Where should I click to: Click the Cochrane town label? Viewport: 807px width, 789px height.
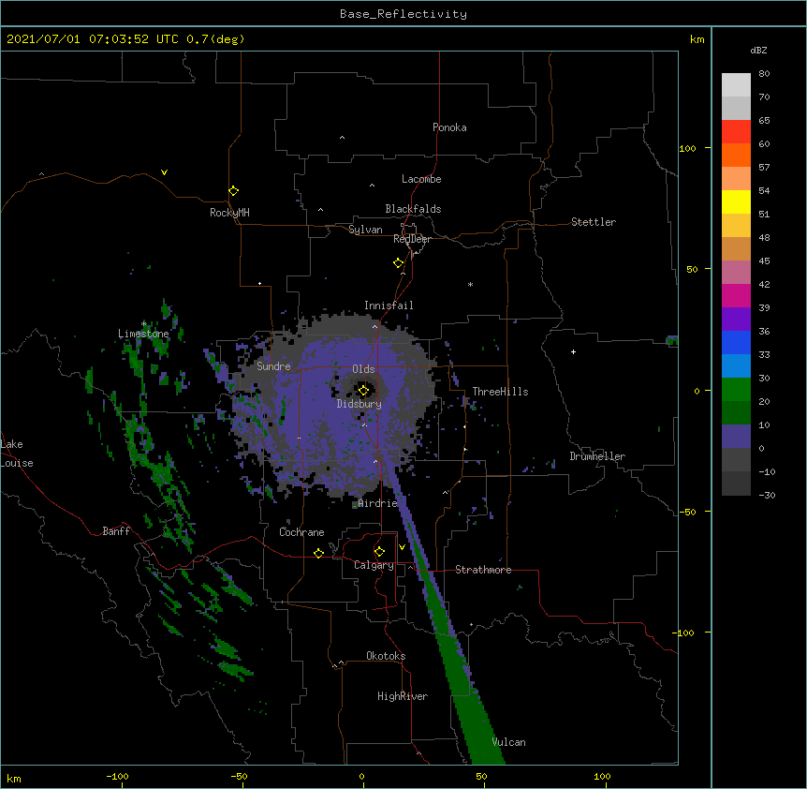coord(301,532)
